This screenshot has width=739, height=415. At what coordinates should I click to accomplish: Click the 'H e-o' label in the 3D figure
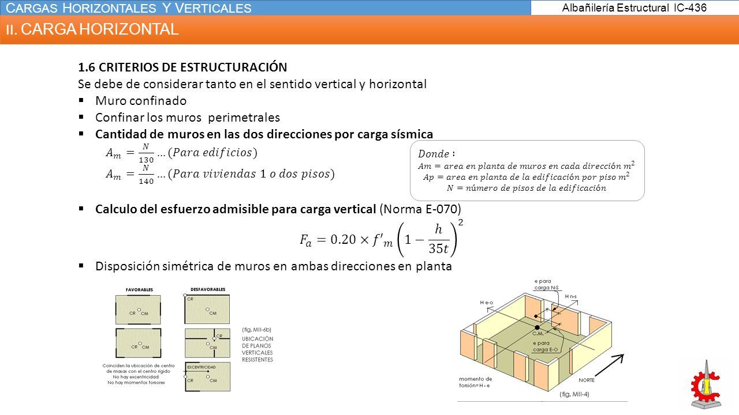(488, 301)
